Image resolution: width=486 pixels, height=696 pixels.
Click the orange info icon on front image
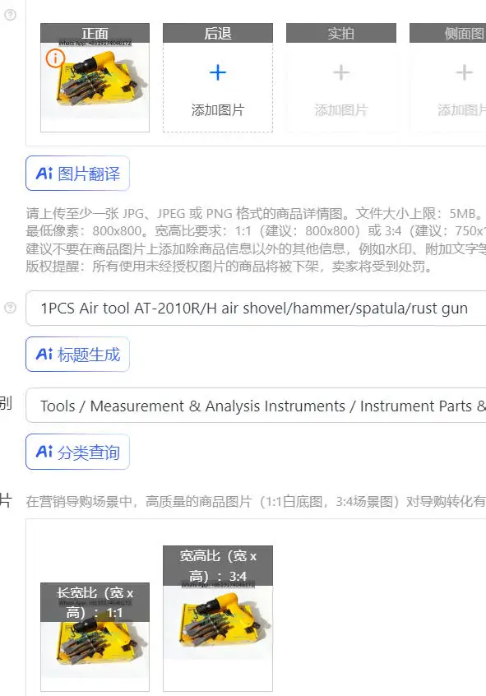click(x=55, y=58)
